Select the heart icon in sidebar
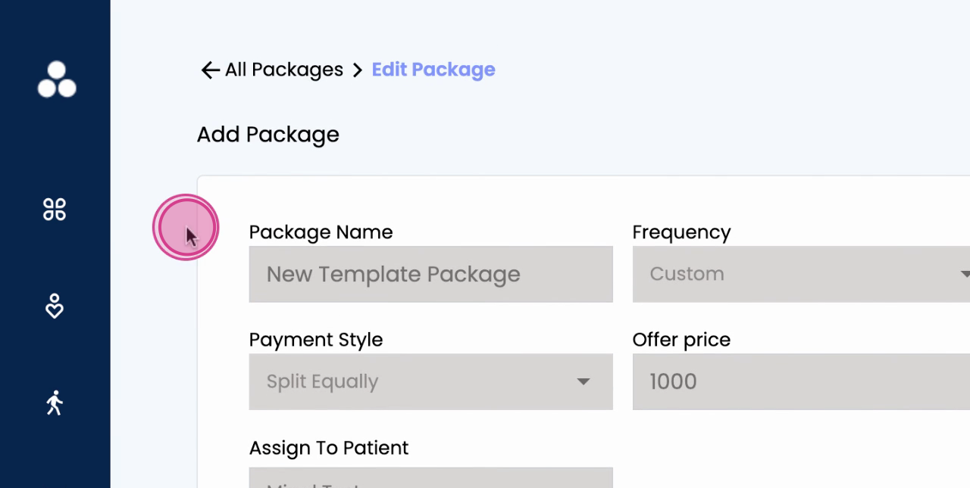Viewport: 970px width, 488px height. (55, 306)
